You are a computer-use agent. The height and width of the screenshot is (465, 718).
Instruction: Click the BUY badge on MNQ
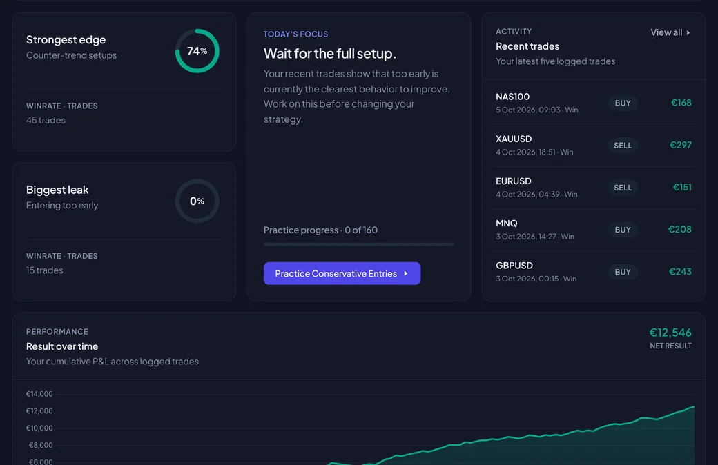point(623,230)
